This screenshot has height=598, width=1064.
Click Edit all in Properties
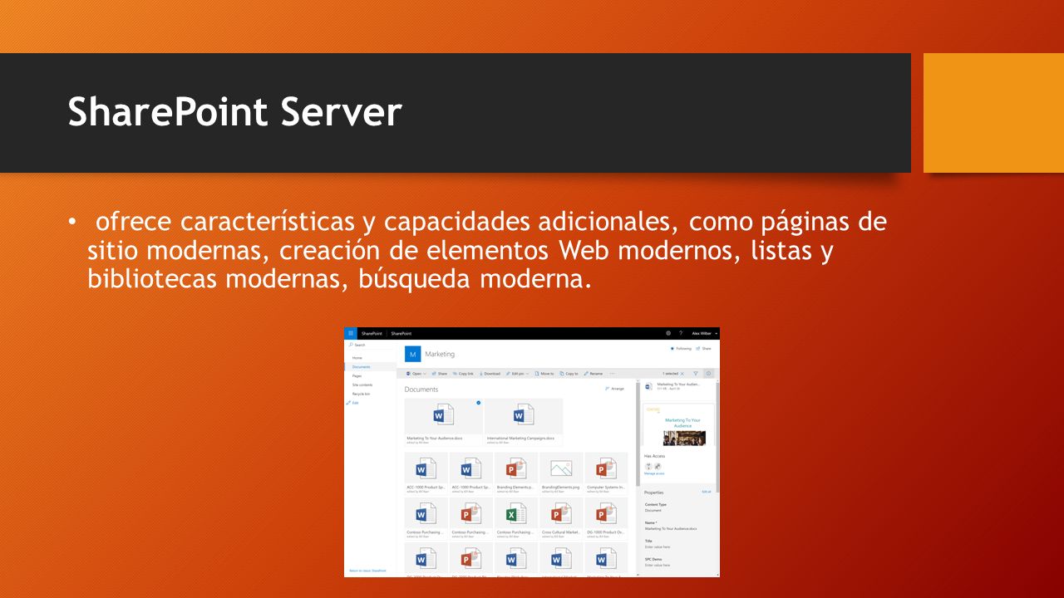pos(706,492)
